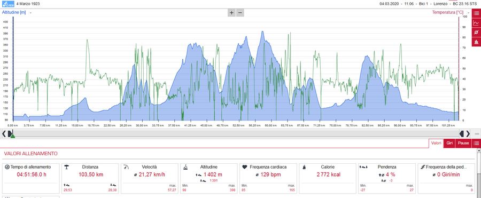
Task: Click the speedometer icon in Velocità card
Action: click(x=126, y=167)
